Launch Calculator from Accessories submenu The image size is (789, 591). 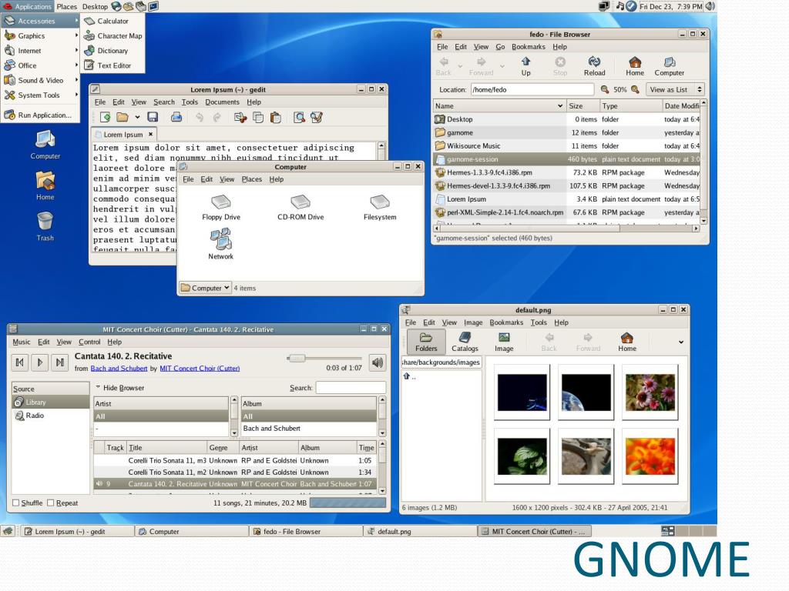click(113, 21)
